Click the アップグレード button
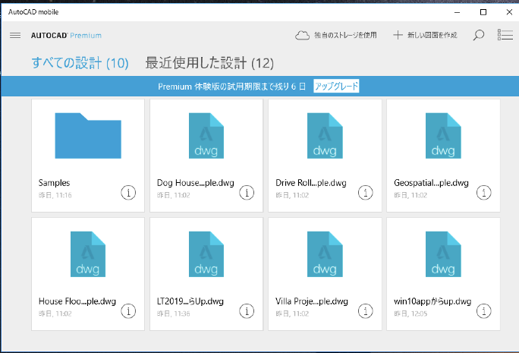Screen dimensions: 519x353 tap(336, 86)
